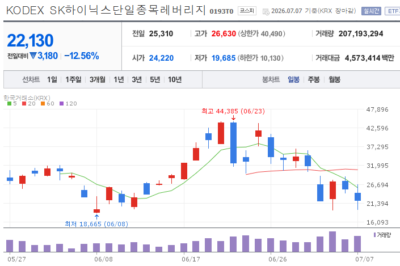Click the 최저 18,665 (06/08) label
Viewport: 400px width, 266px height.
[96, 224]
